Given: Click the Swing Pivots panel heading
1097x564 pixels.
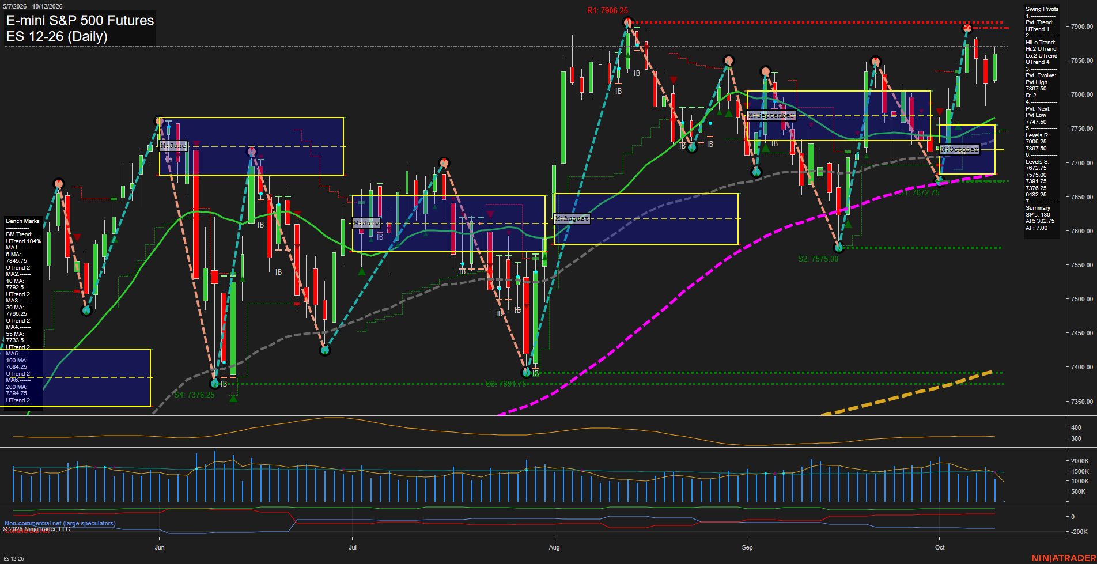Looking at the screenshot, I should point(1042,9).
